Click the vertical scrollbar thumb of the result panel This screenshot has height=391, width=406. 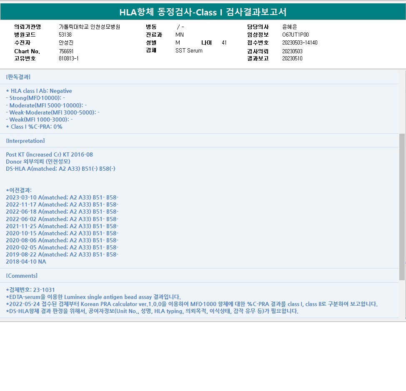pyautogui.click(x=401, y=207)
